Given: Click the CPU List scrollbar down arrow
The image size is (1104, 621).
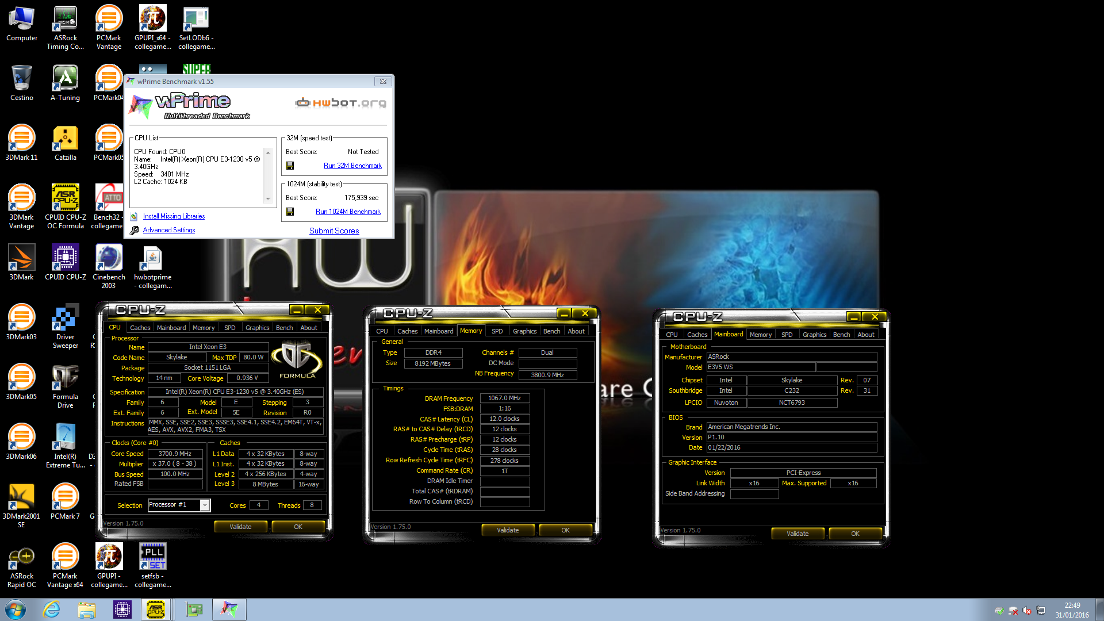Looking at the screenshot, I should tap(268, 199).
